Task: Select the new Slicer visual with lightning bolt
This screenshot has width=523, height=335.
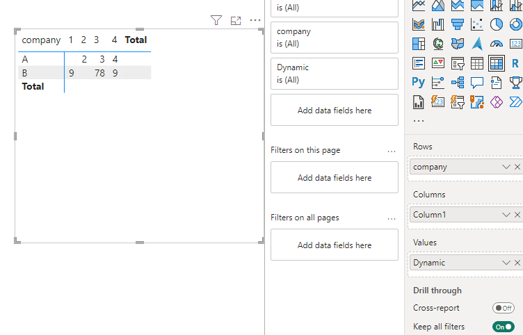Action: point(458,102)
